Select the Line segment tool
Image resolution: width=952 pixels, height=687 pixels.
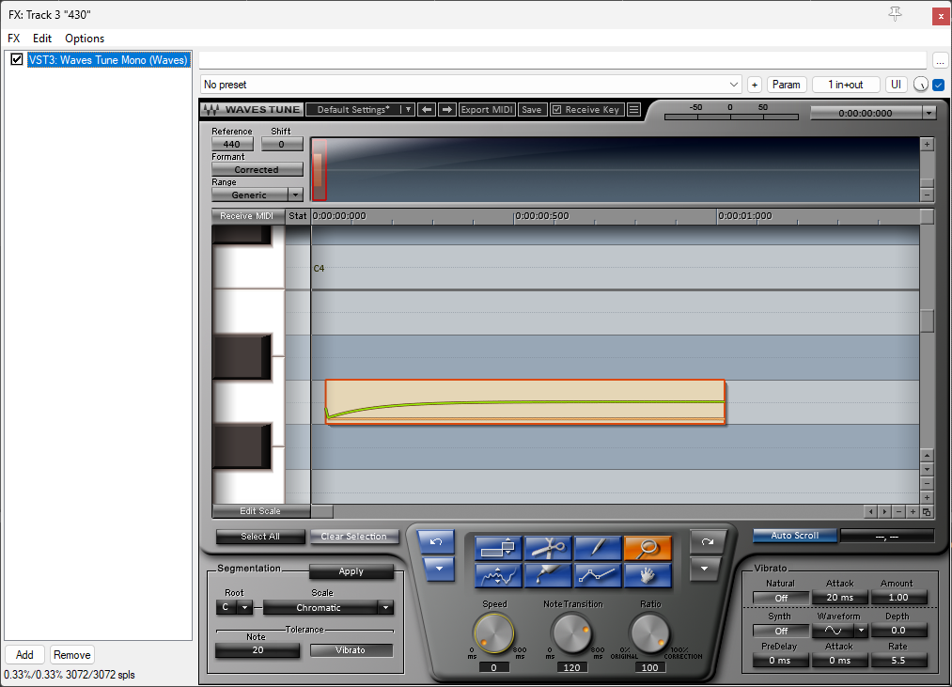pos(598,575)
